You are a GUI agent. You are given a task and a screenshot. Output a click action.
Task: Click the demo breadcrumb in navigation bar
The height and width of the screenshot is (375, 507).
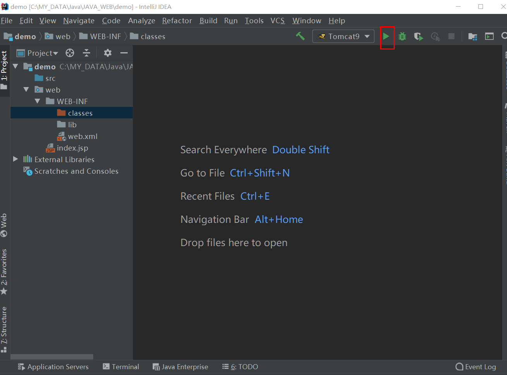click(20, 36)
